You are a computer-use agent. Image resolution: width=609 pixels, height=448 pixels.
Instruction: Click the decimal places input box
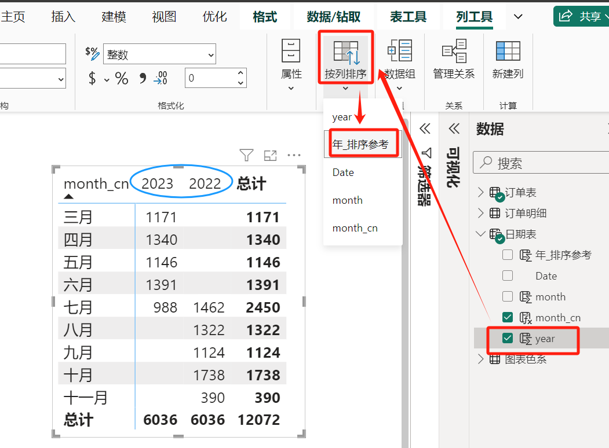(x=211, y=78)
